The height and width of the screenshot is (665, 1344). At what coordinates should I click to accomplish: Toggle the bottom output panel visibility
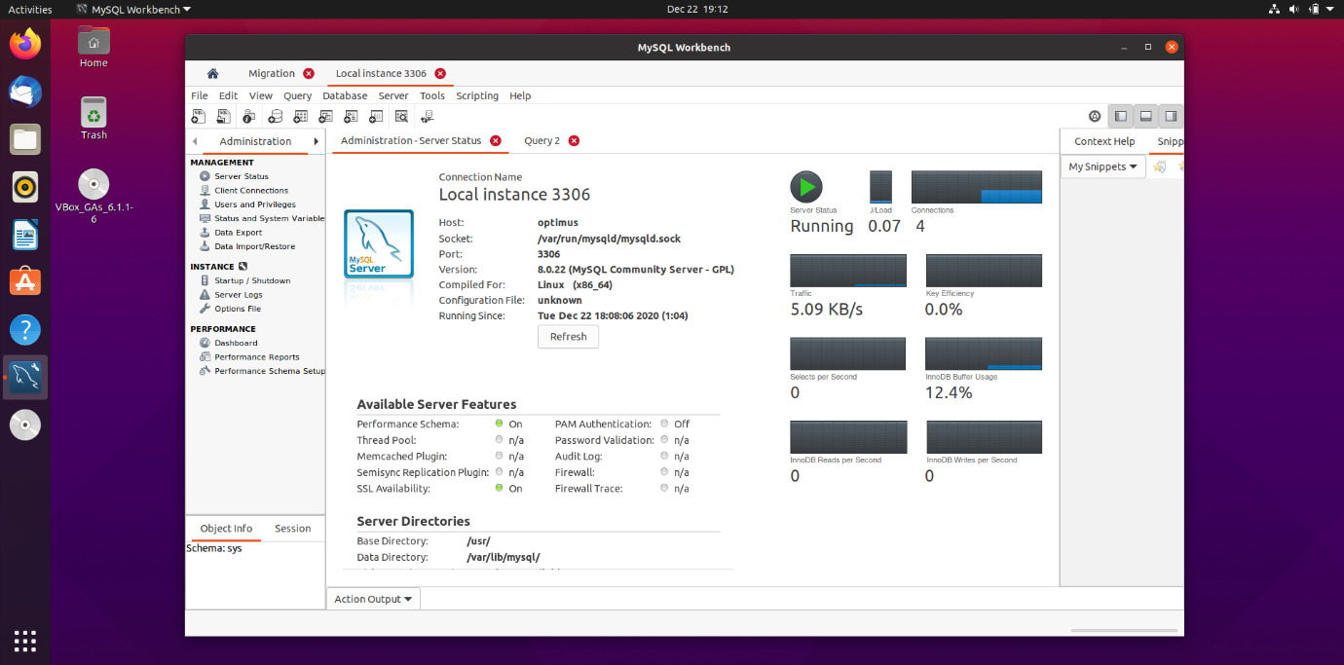pos(1146,116)
